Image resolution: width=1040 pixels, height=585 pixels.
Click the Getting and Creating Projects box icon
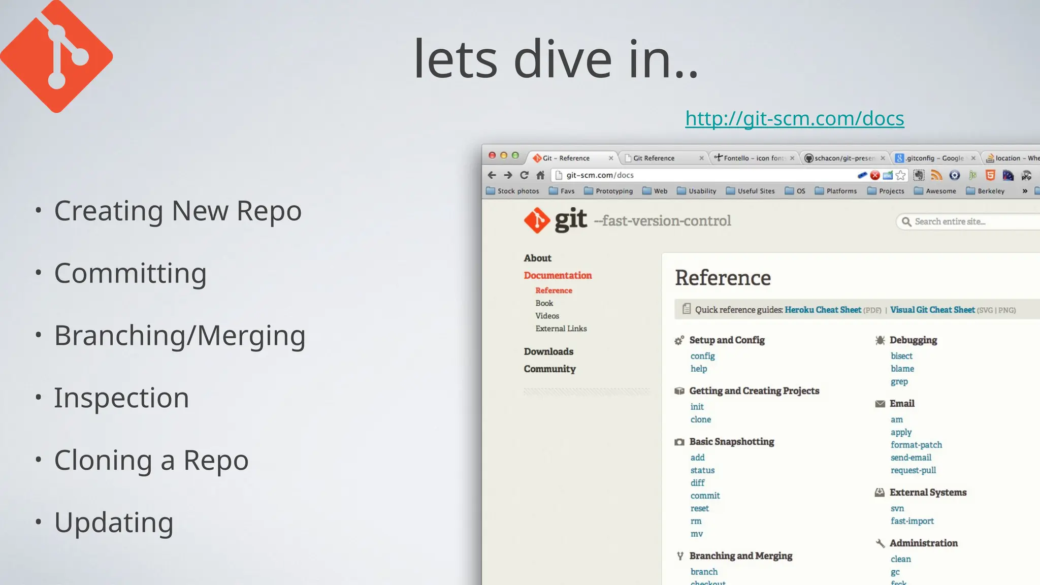click(x=679, y=391)
